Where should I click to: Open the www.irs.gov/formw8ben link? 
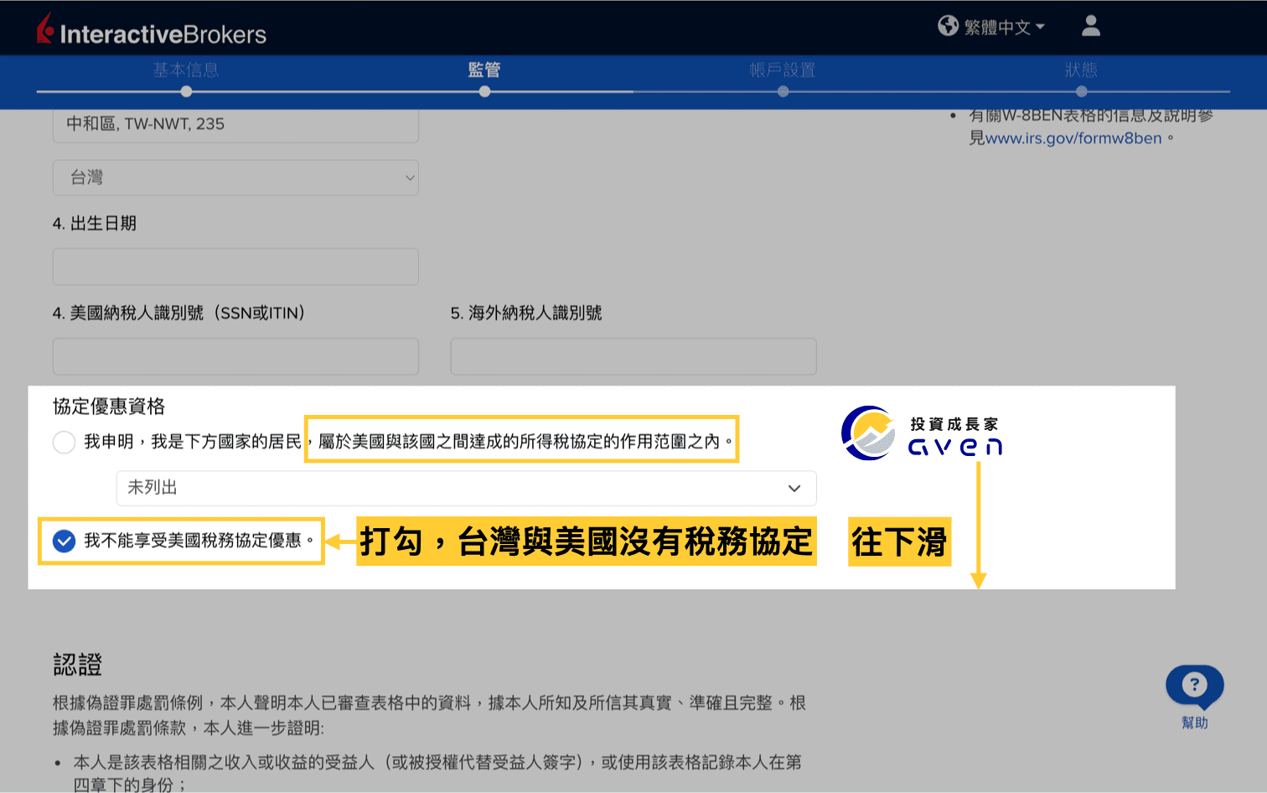pyautogui.click(x=1073, y=138)
